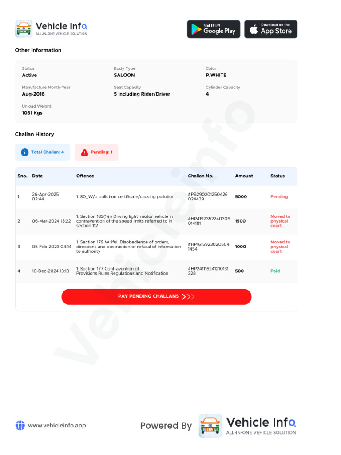
Task: Click the globe icon in the footer
Action: [x=20, y=425]
